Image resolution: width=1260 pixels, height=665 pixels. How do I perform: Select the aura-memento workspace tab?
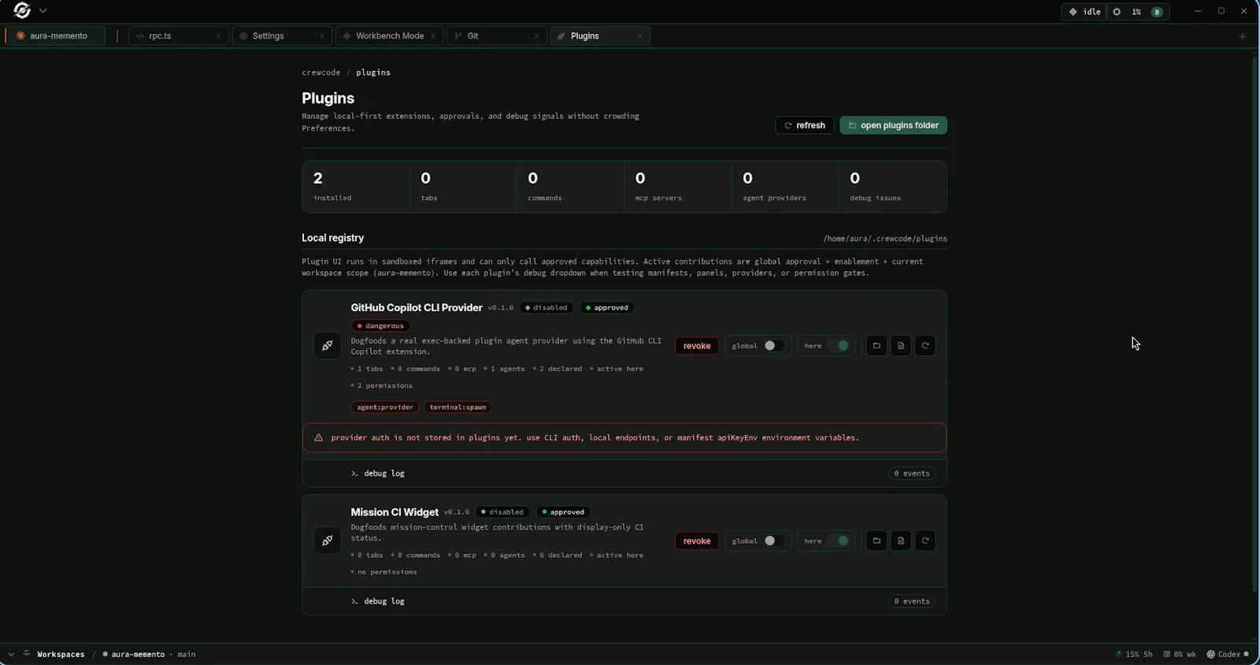(x=55, y=36)
